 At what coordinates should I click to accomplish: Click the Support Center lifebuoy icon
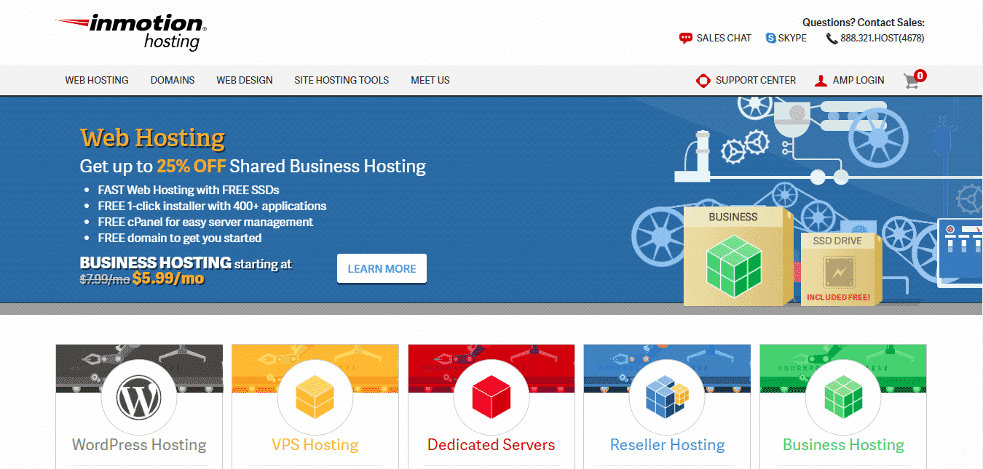(x=703, y=81)
